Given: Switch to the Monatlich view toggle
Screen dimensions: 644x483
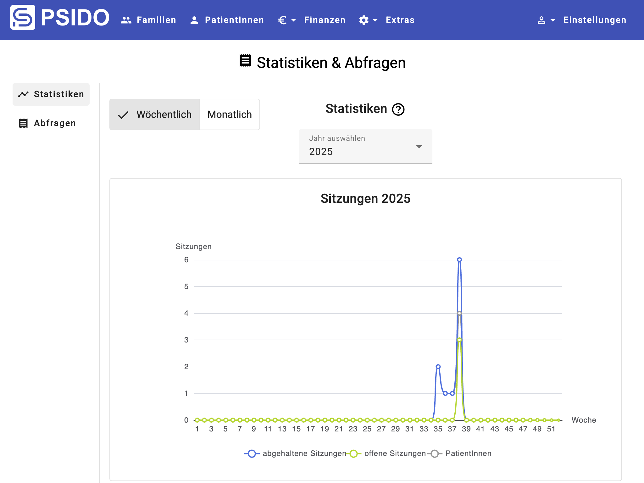Looking at the screenshot, I should (230, 114).
